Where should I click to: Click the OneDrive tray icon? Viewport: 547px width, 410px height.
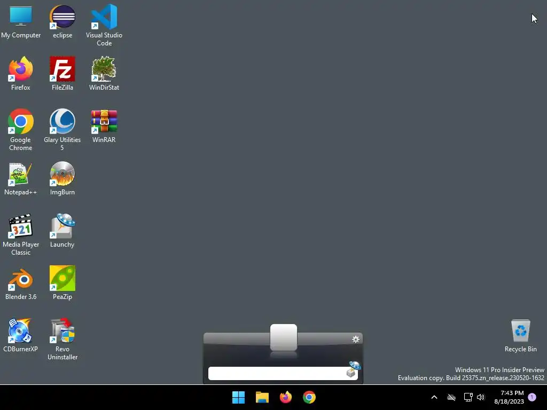451,397
